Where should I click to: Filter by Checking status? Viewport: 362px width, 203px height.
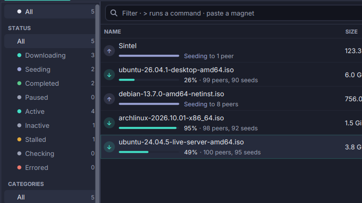coord(50,153)
